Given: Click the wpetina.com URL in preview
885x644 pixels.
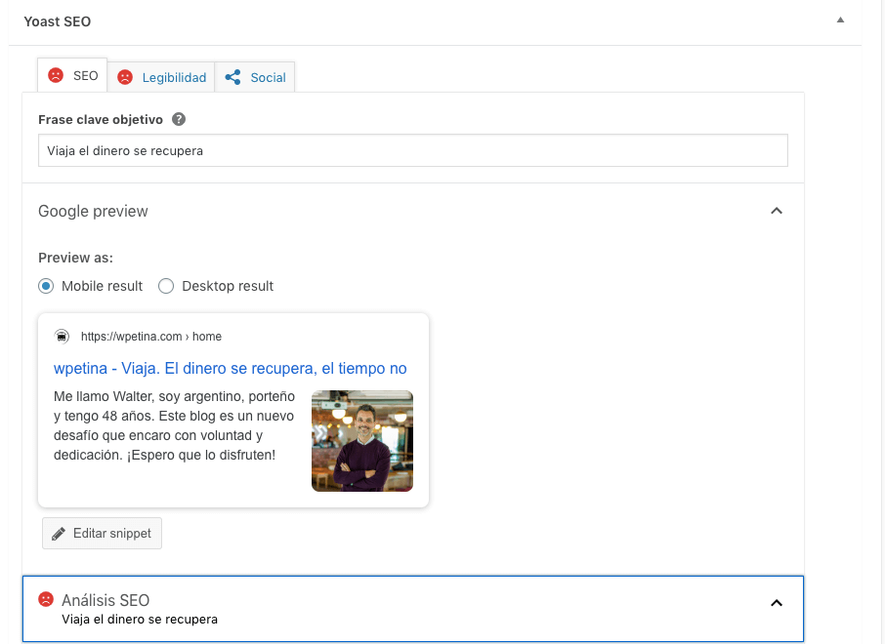Looking at the screenshot, I should point(151,337).
